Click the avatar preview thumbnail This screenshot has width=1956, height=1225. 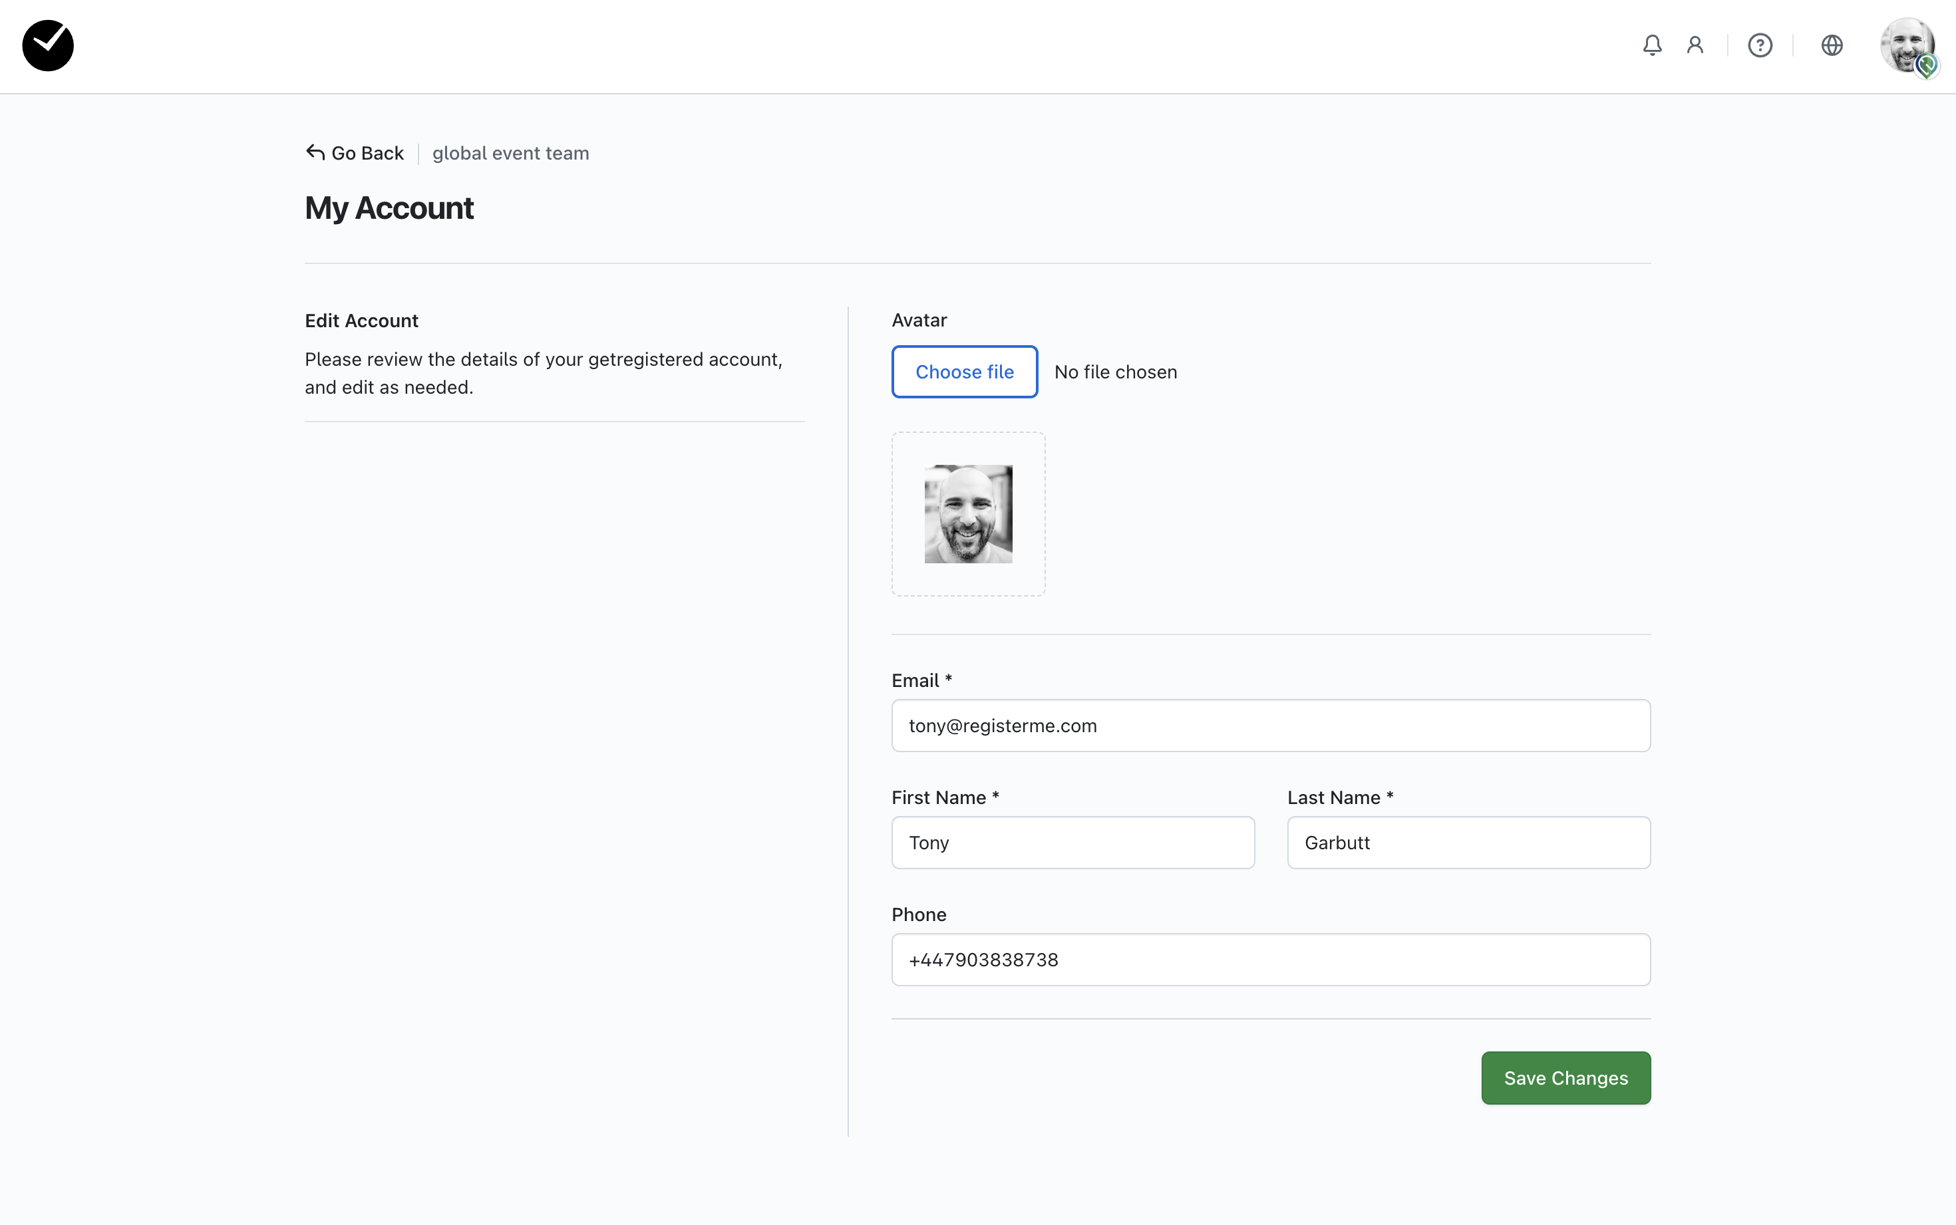point(968,513)
